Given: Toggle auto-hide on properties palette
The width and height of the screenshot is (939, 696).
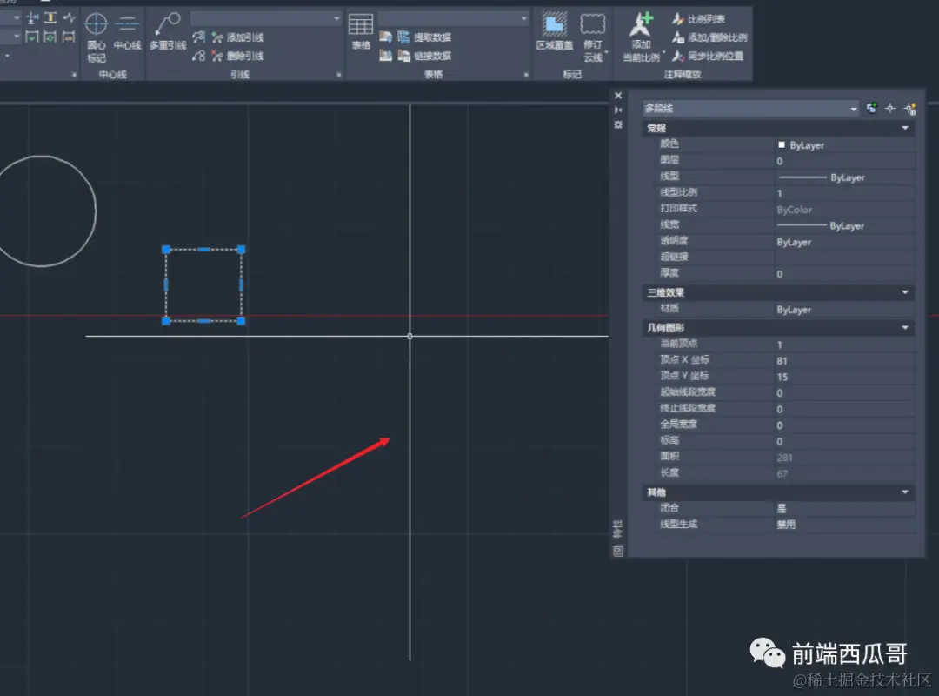Looking at the screenshot, I should 618,110.
